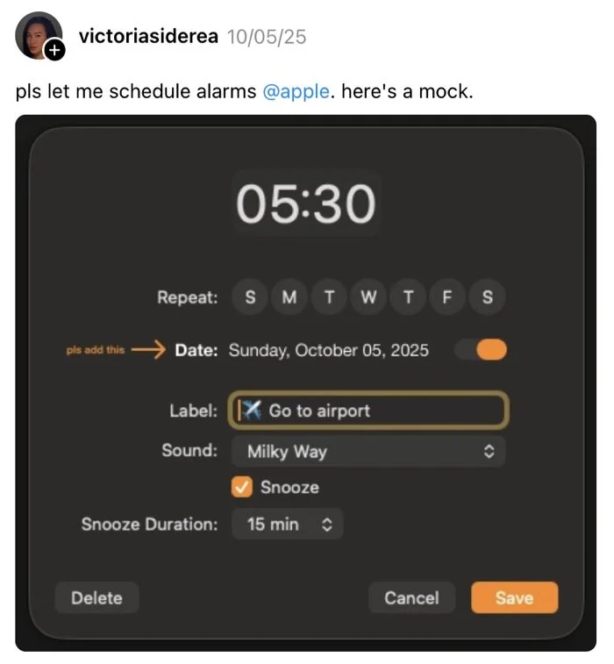Click the 05:30 alarm time display

tap(306, 203)
